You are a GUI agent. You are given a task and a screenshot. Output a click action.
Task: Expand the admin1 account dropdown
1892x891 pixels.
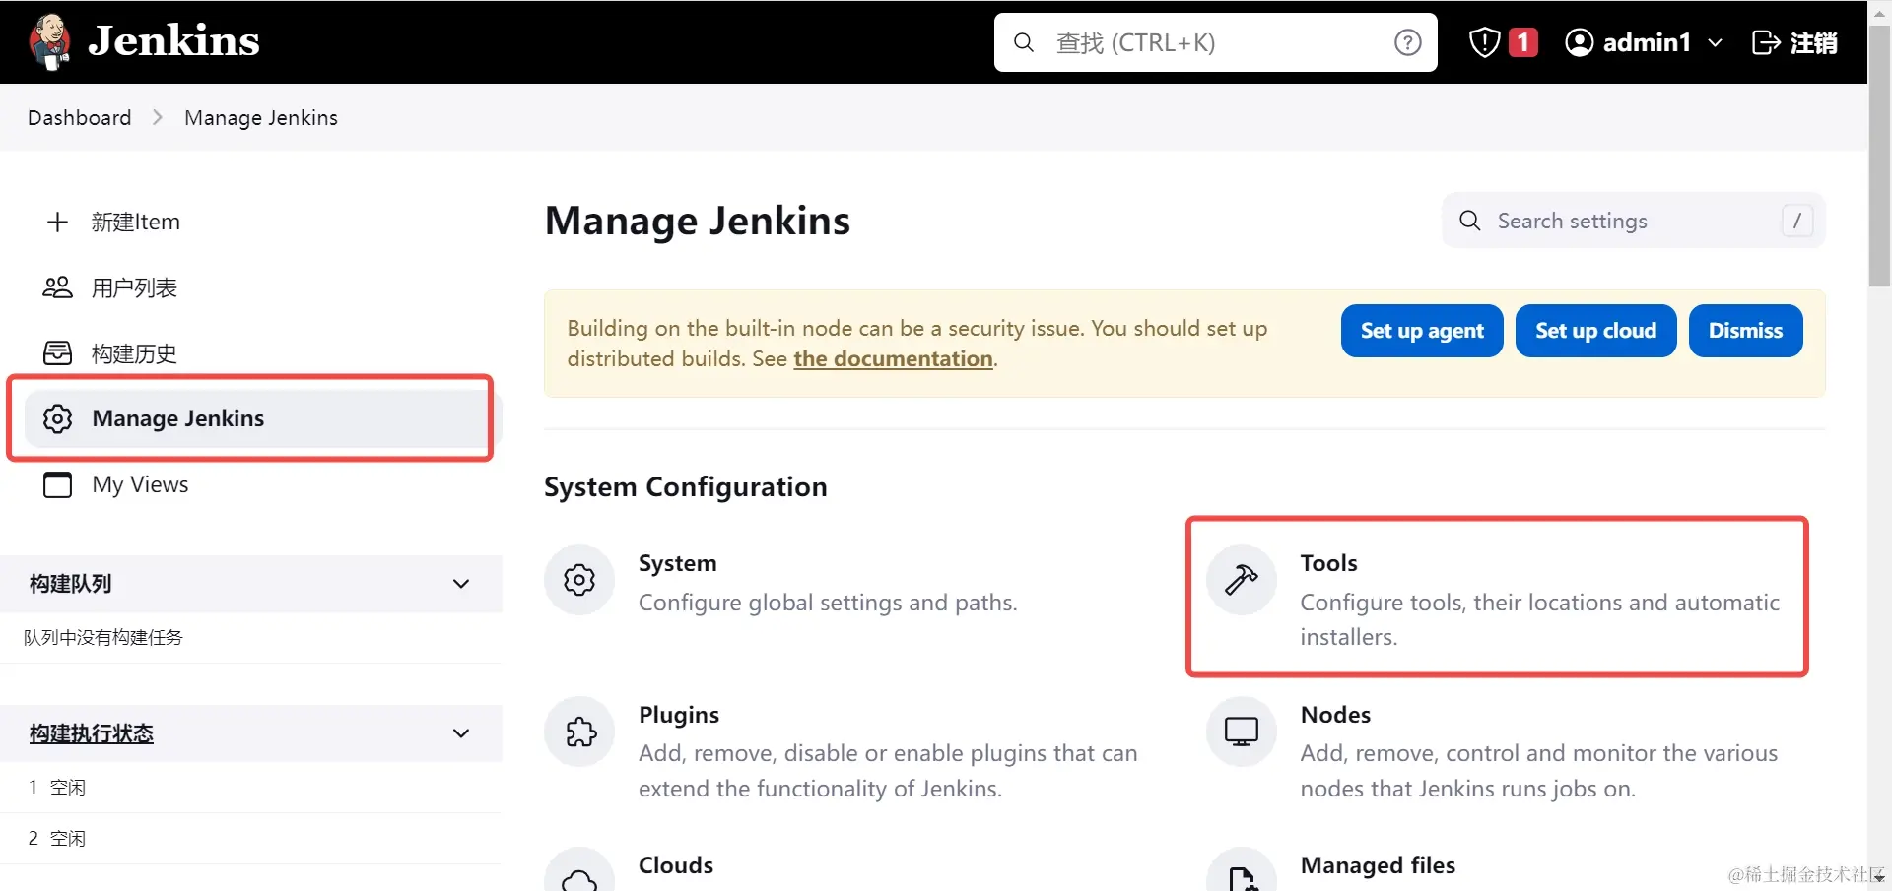1717,42
